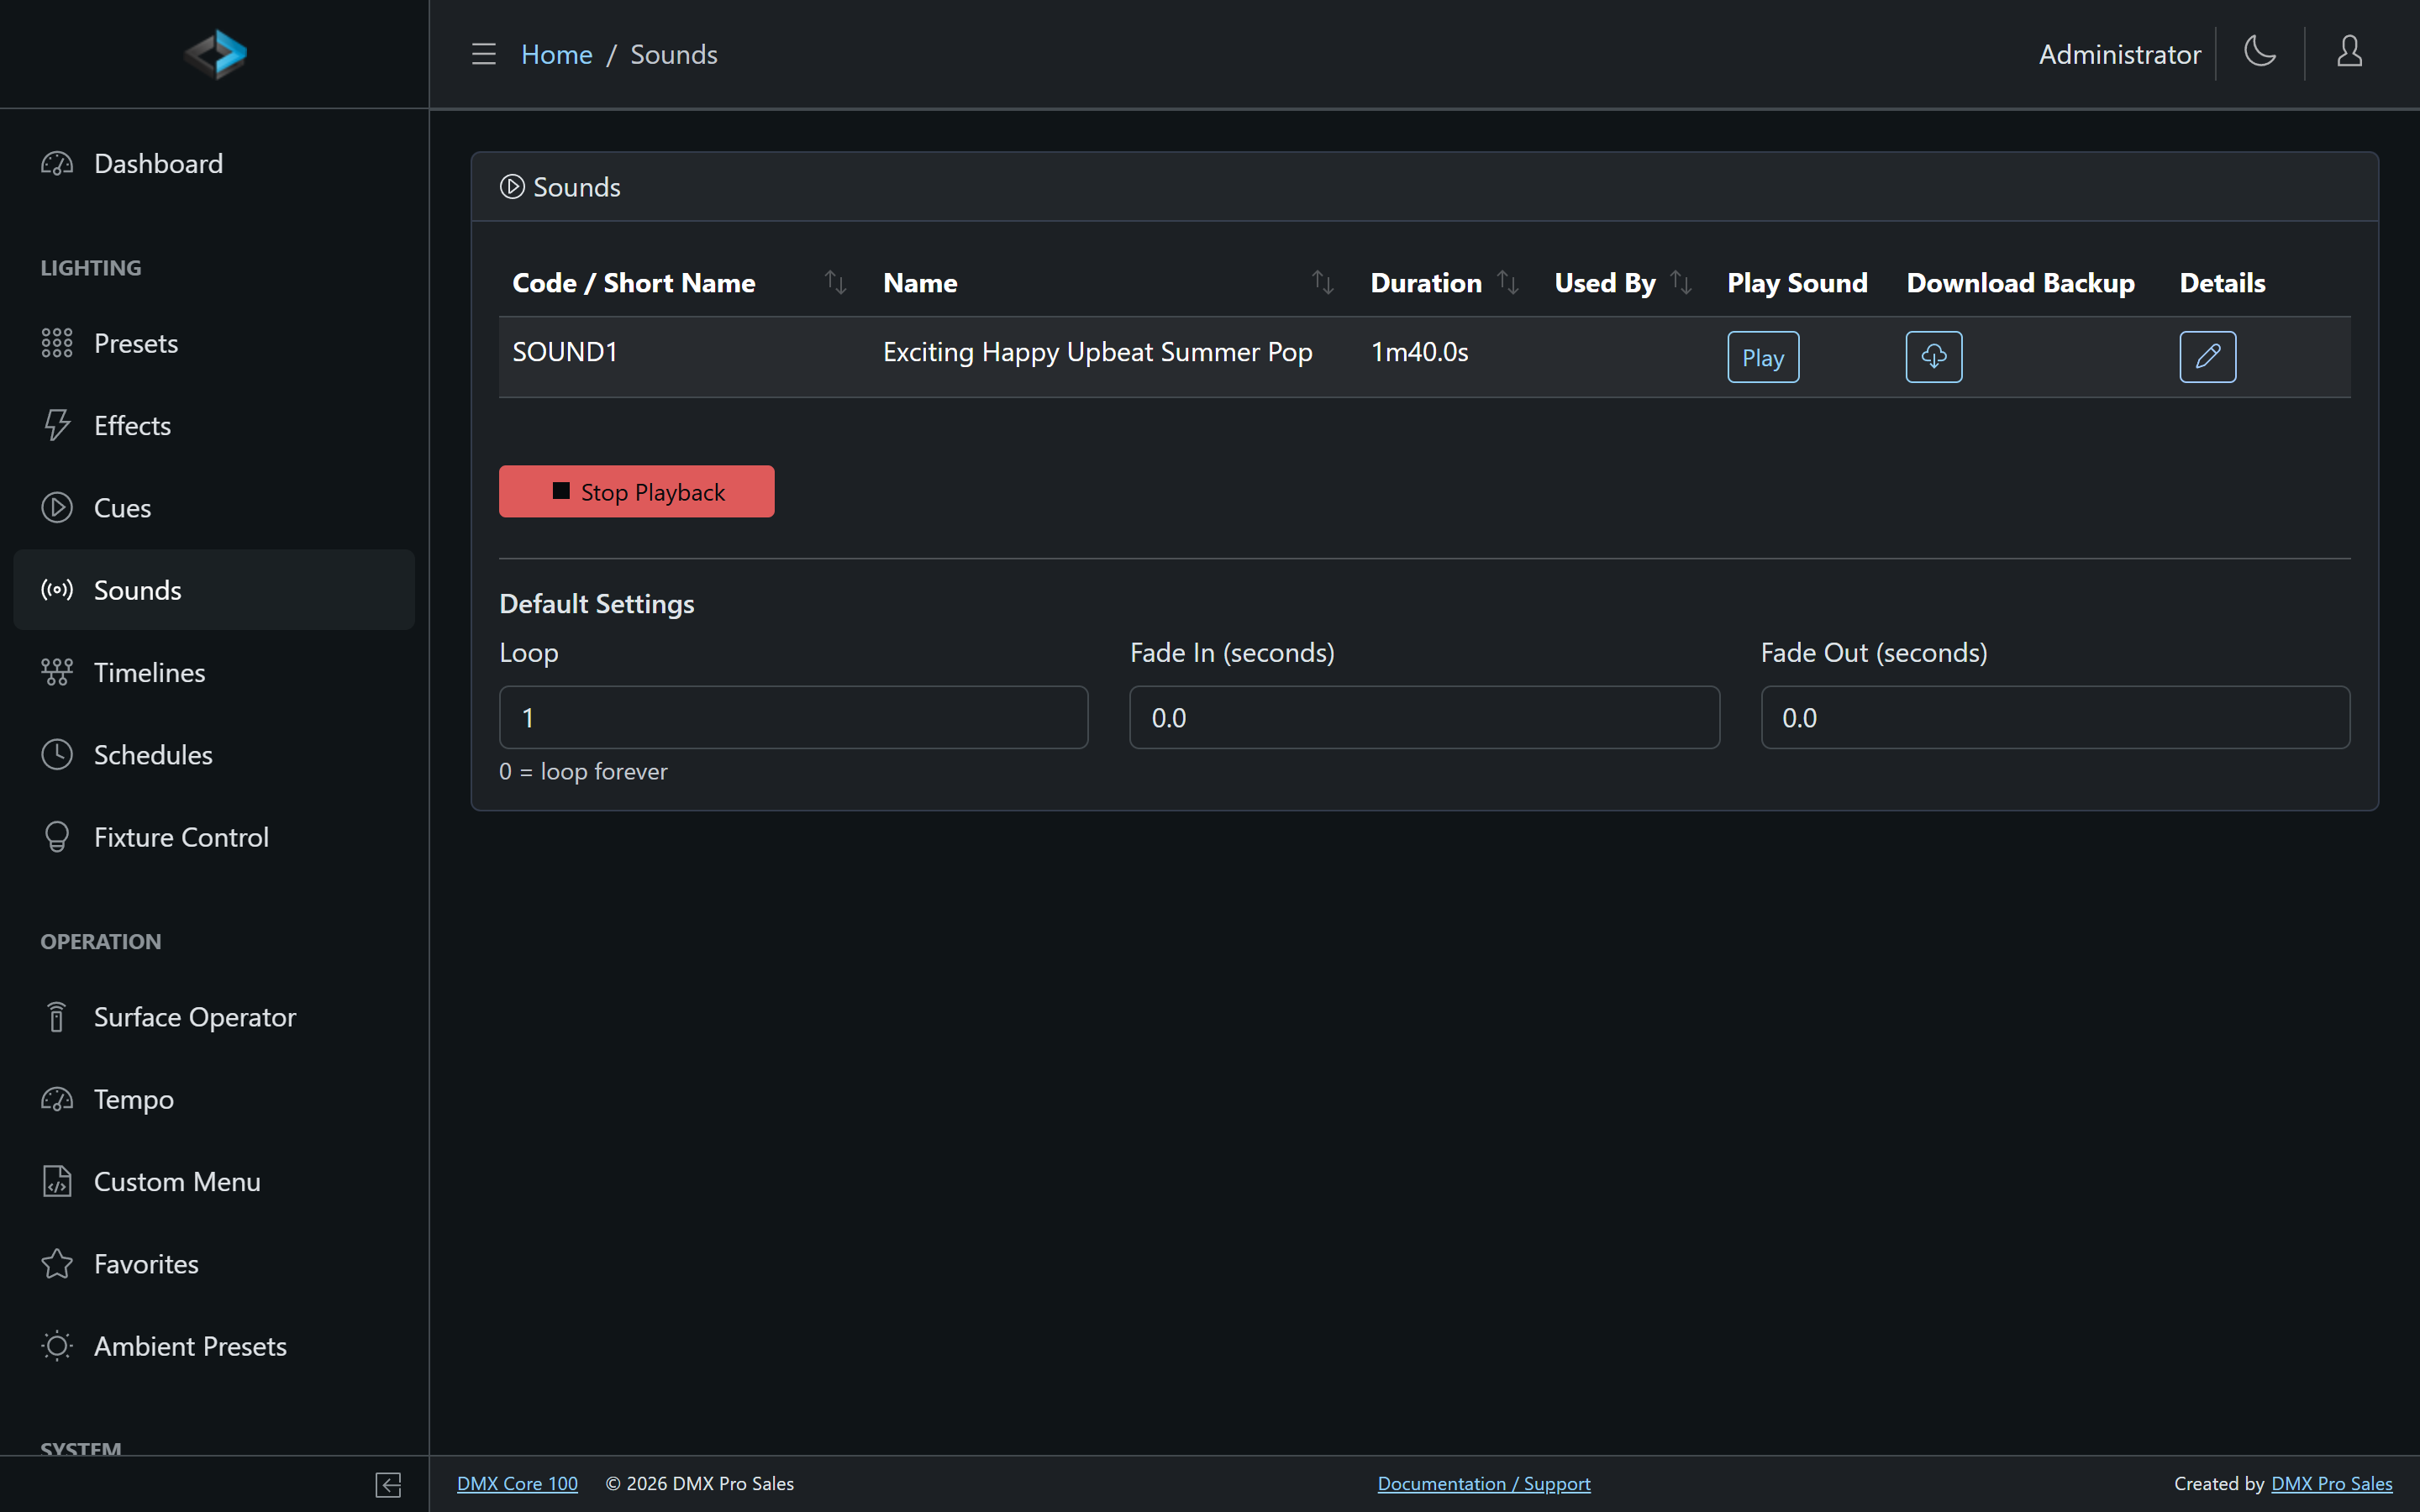Open Ambient Presets page
2420x1512 pixels.
214,1346
